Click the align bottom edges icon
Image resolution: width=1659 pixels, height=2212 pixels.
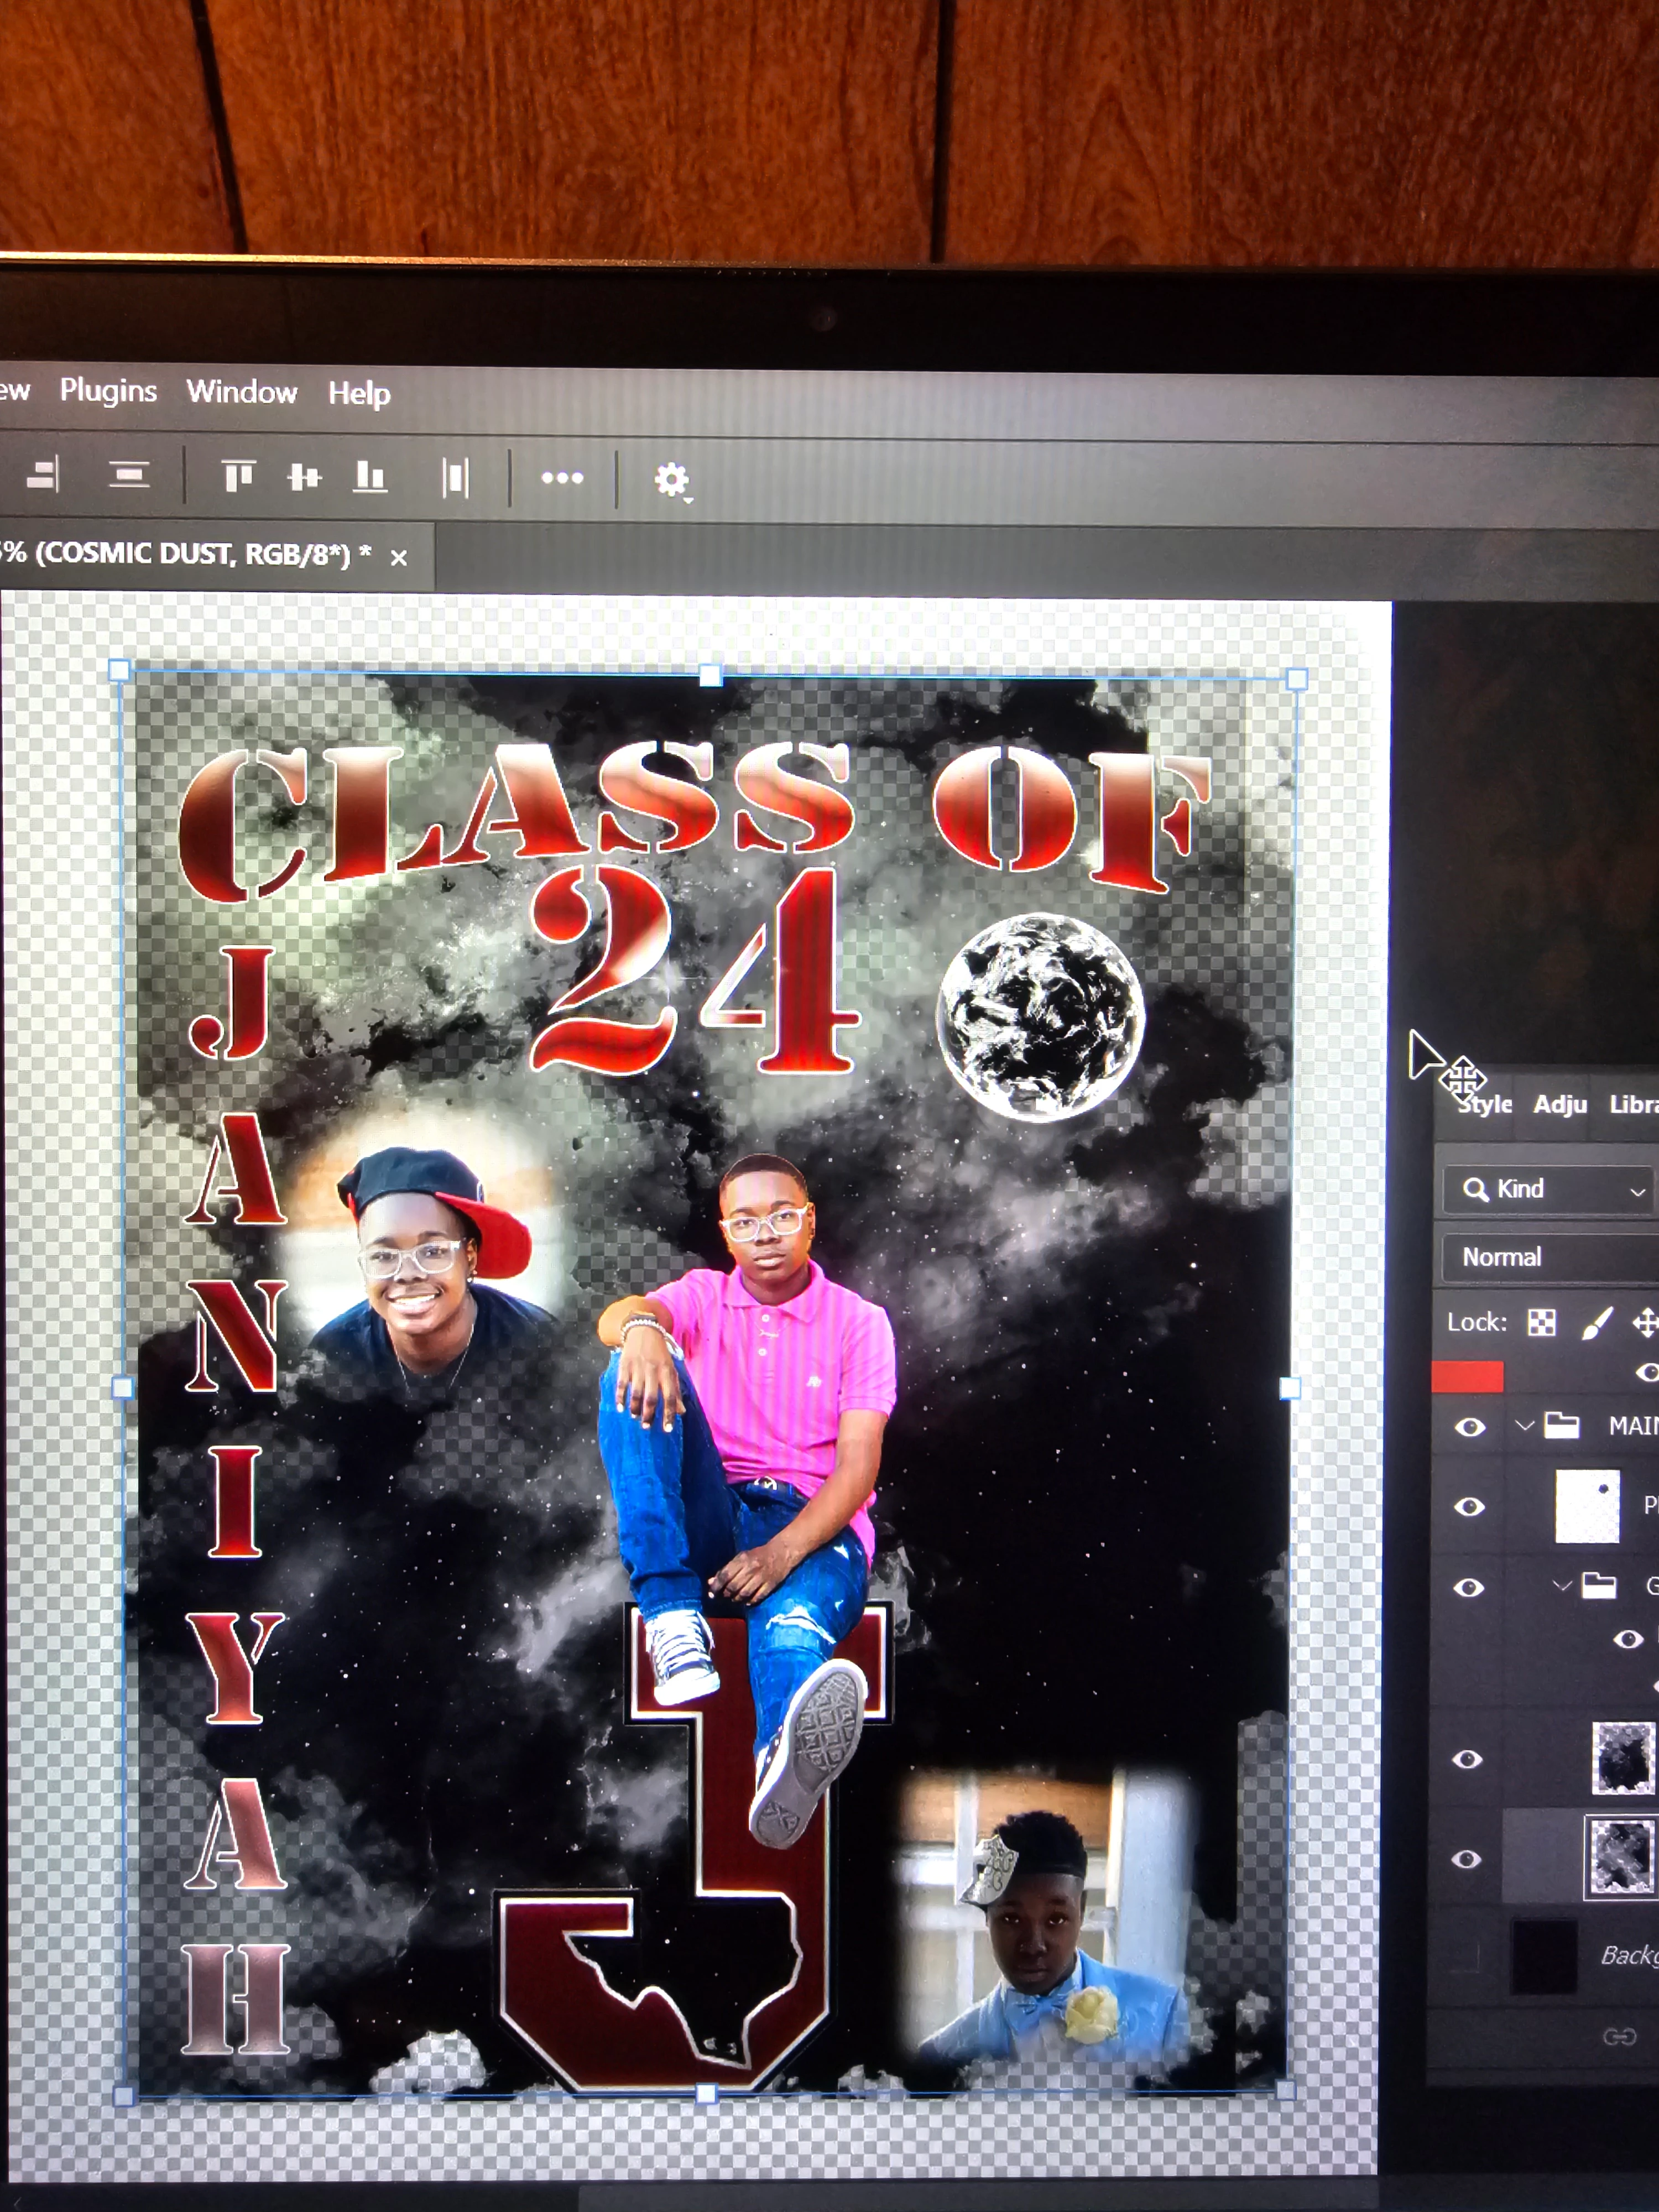pos(370,477)
